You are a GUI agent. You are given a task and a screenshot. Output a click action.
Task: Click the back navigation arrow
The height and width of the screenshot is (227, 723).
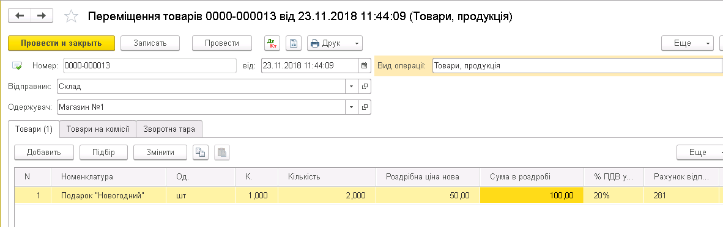click(20, 16)
